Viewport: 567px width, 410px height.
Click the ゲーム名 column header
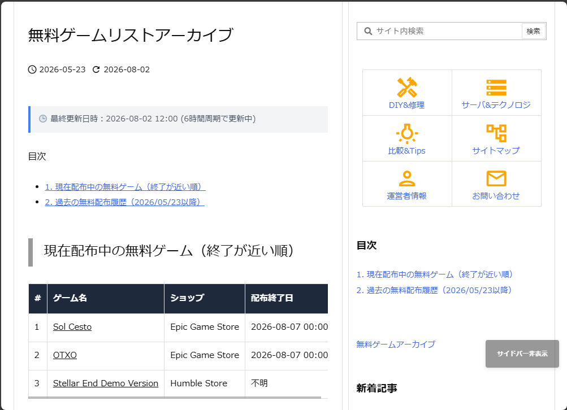click(x=106, y=298)
